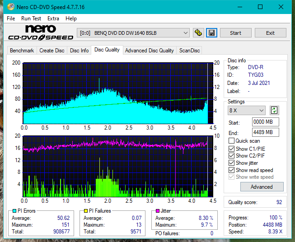The height and width of the screenshot is (242, 295).
Task: Click the date 3 Jul 2021
Action: (259, 83)
